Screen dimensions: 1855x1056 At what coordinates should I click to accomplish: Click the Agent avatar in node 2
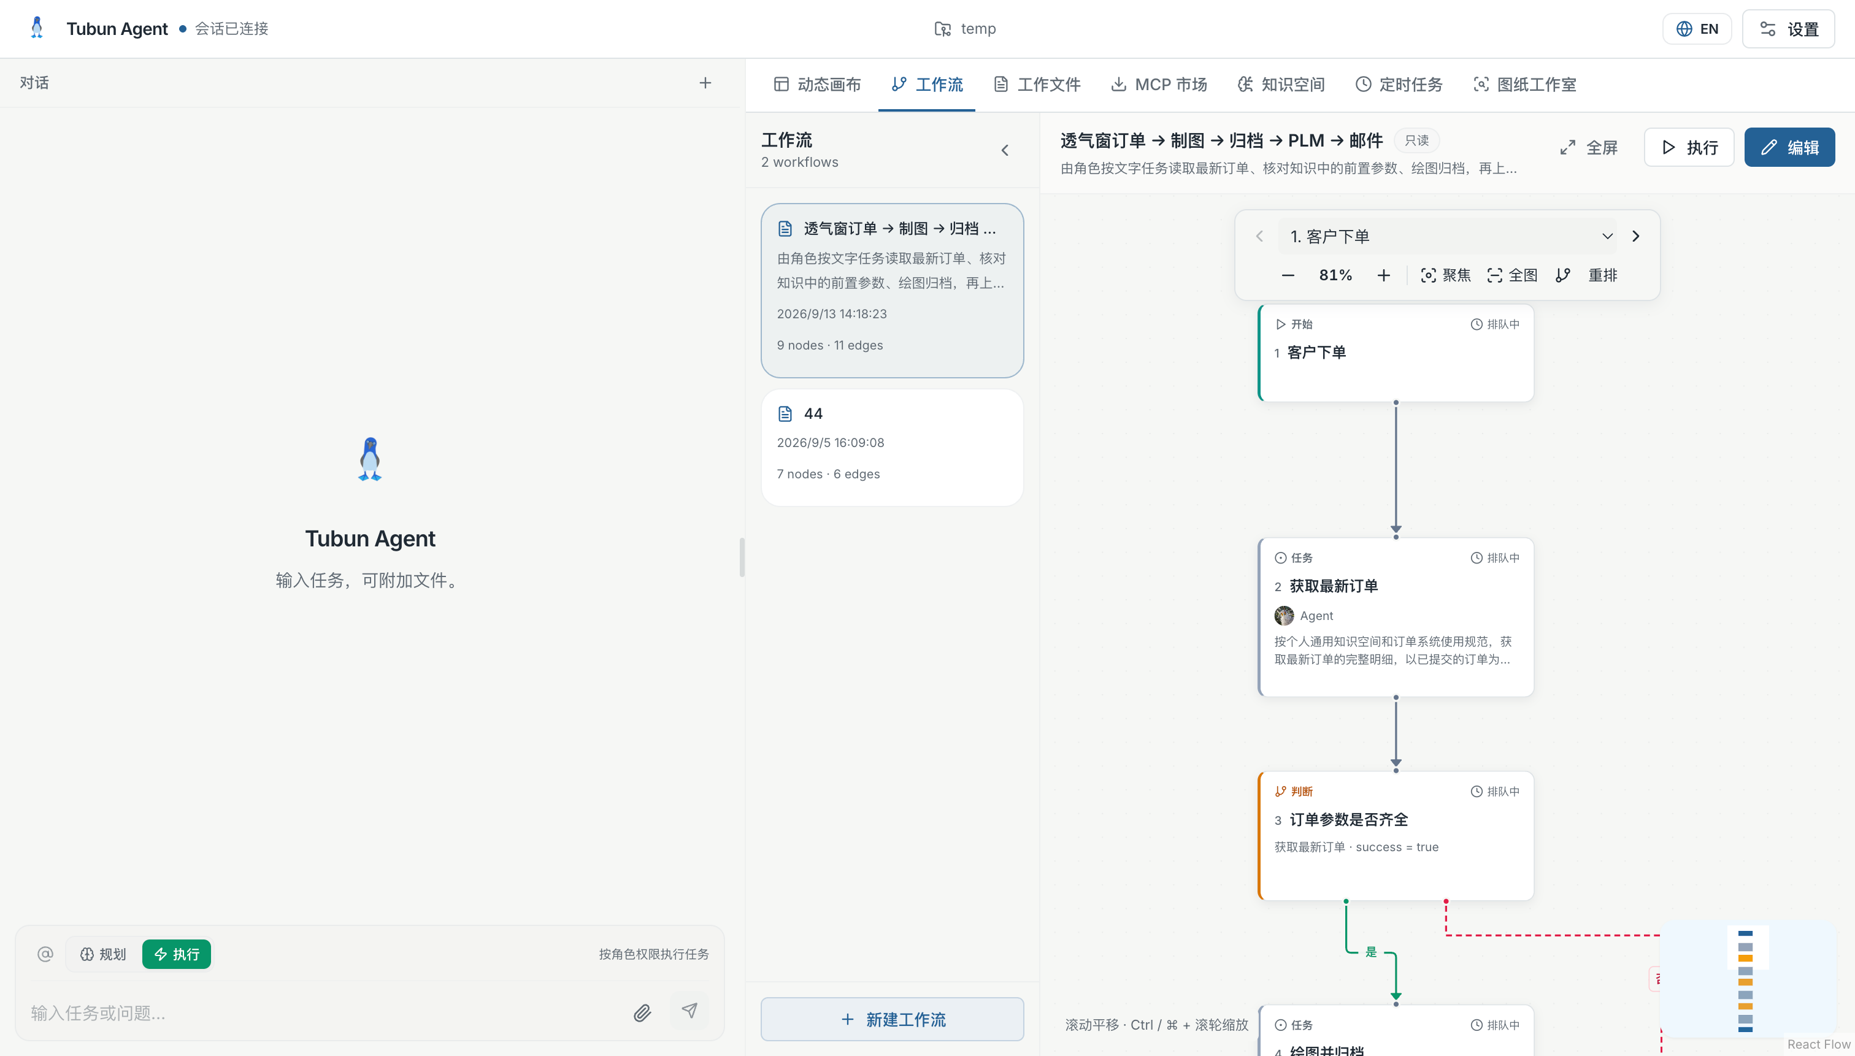point(1284,616)
